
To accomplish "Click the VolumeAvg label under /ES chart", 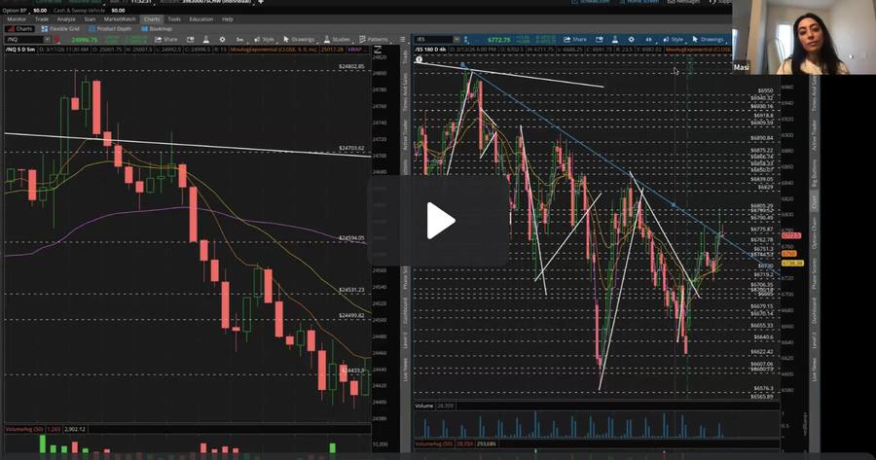I will (x=433, y=443).
